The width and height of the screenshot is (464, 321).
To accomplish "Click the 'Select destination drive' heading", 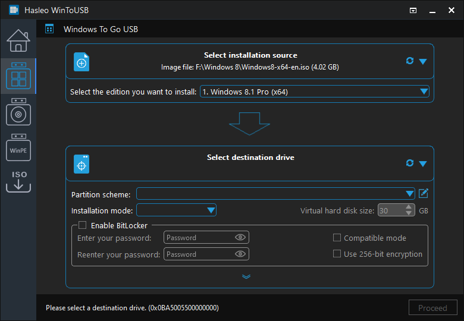I will (250, 158).
